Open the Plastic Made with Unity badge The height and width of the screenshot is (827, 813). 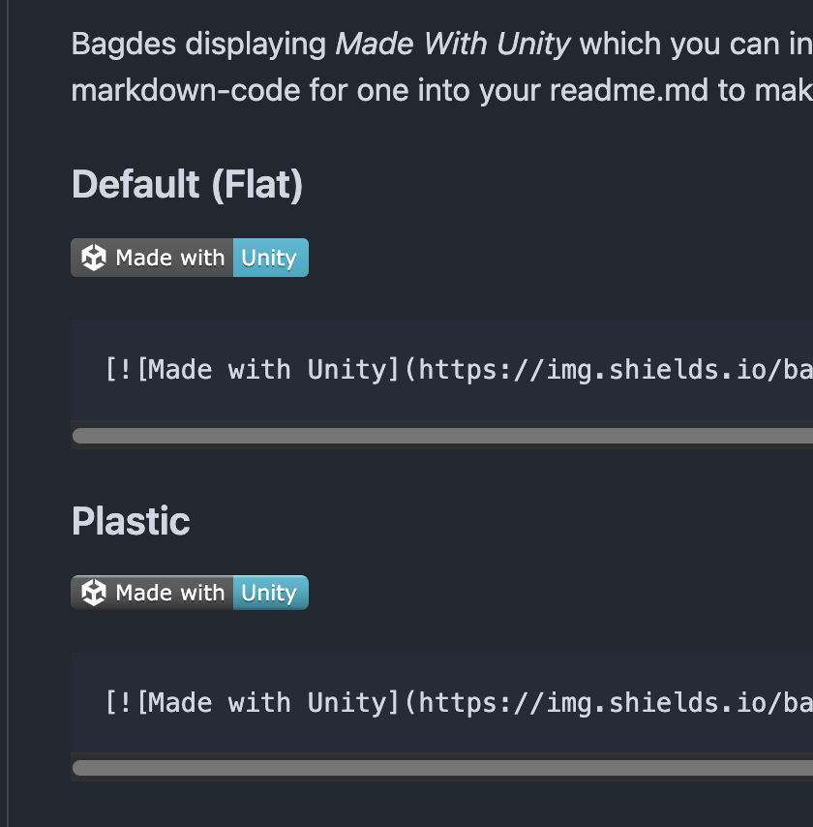(x=190, y=593)
